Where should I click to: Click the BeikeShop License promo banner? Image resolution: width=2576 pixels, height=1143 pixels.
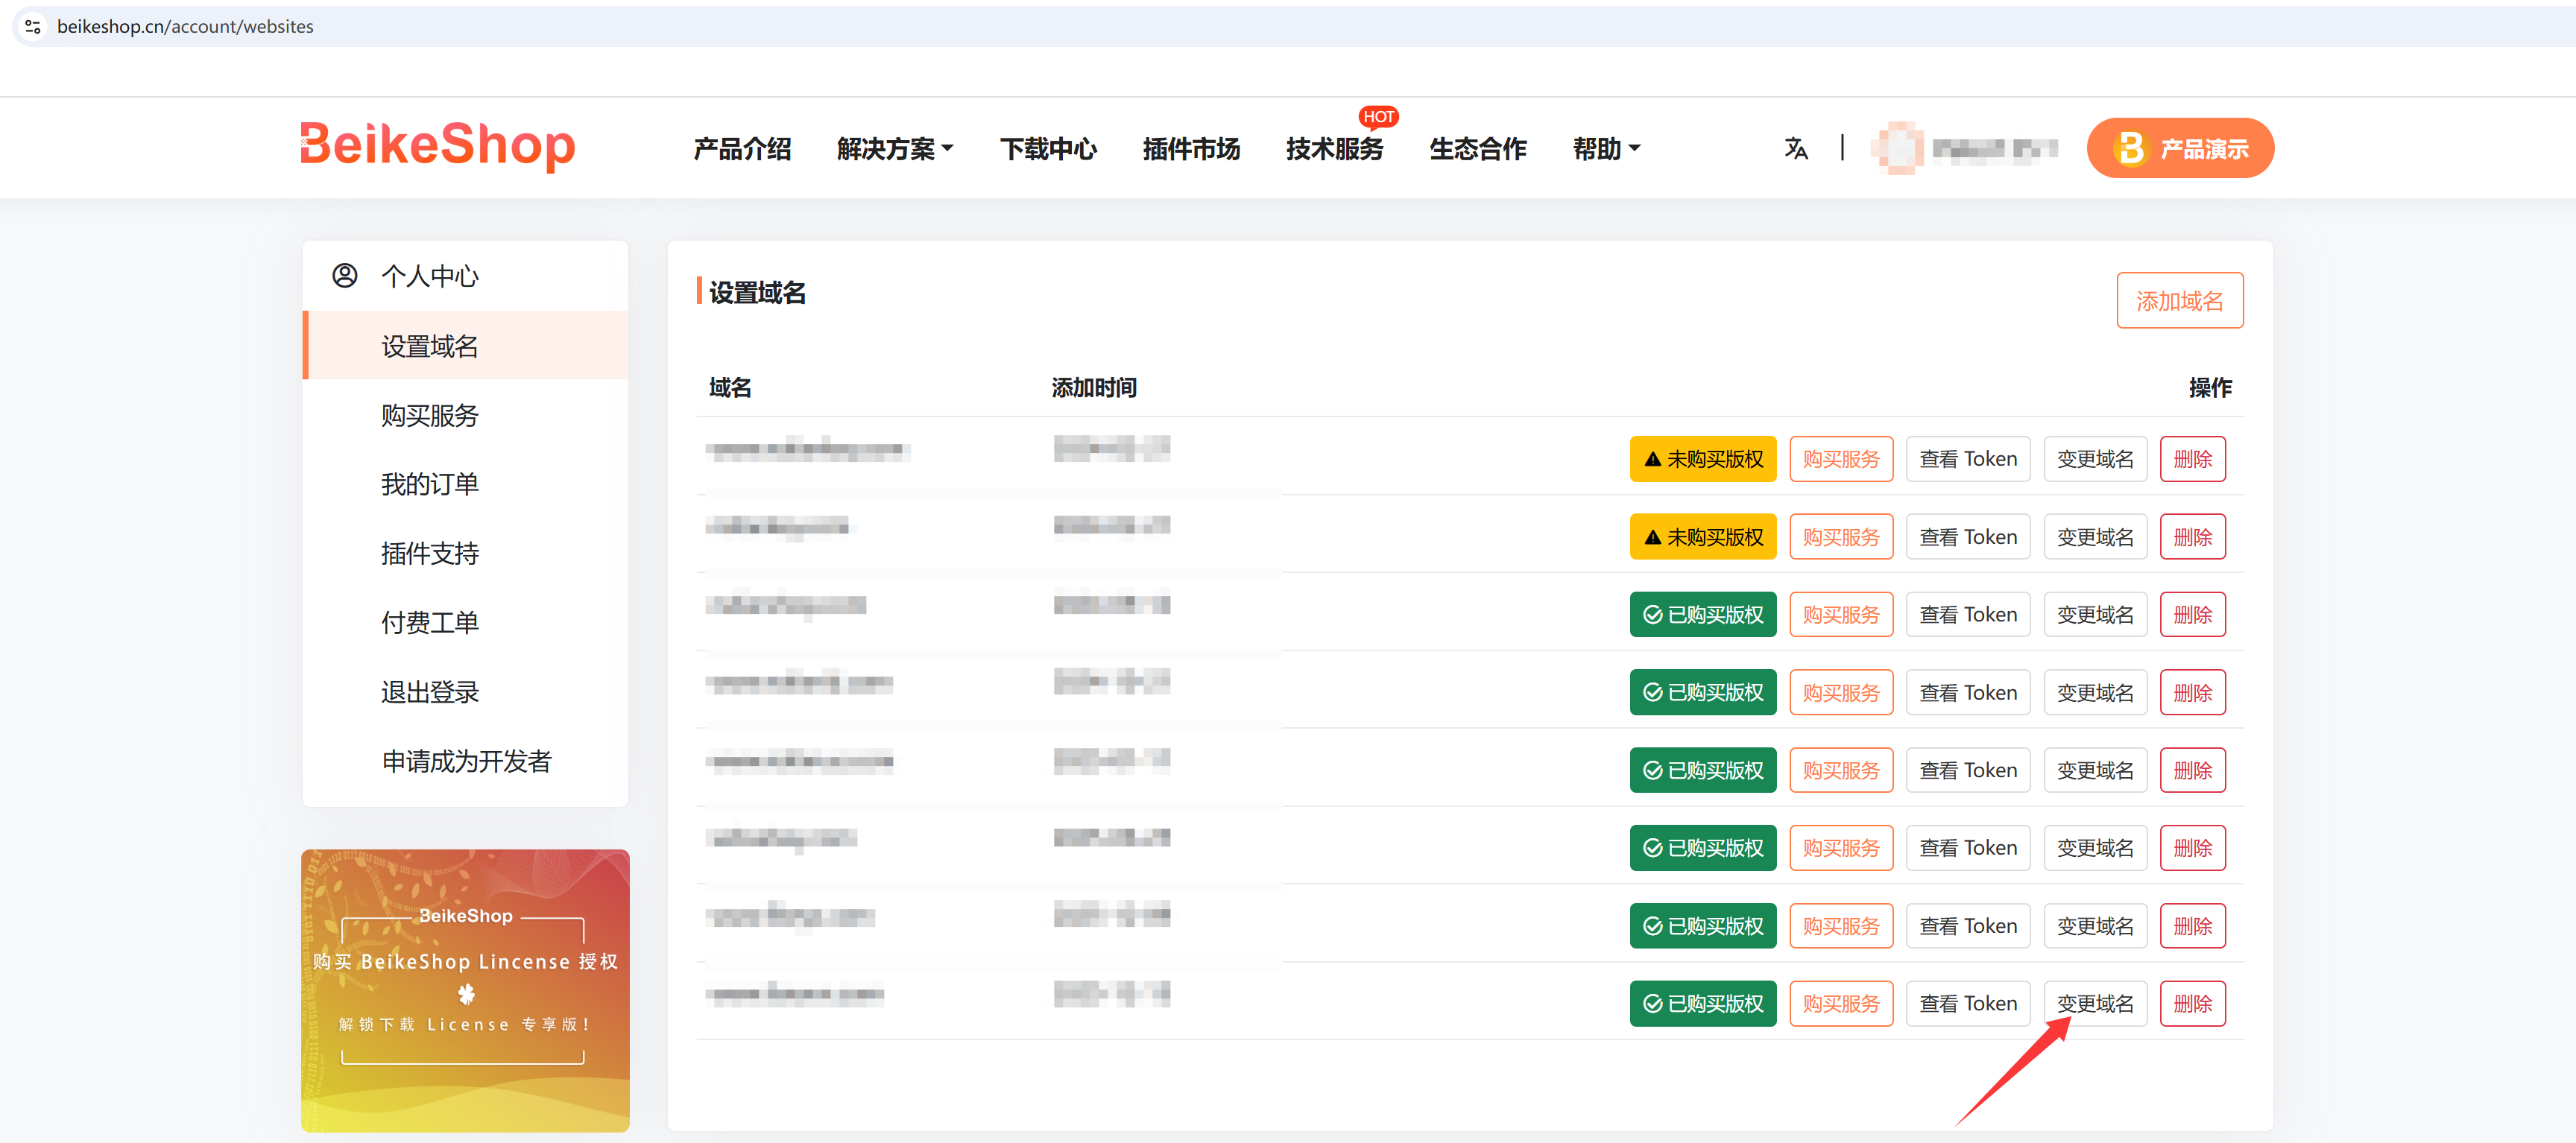[465, 990]
